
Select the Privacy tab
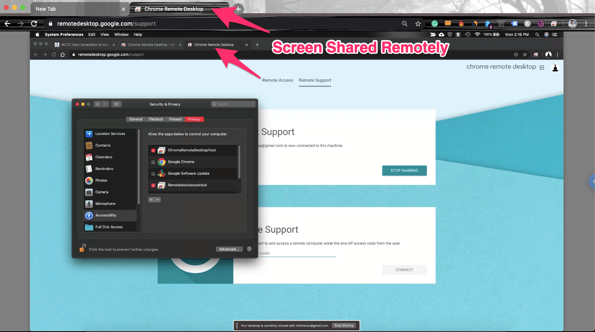pyautogui.click(x=194, y=119)
